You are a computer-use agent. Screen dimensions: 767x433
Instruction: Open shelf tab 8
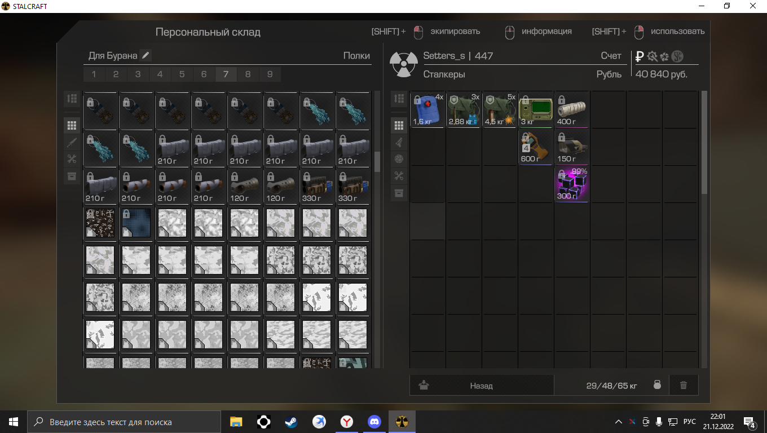coord(248,74)
